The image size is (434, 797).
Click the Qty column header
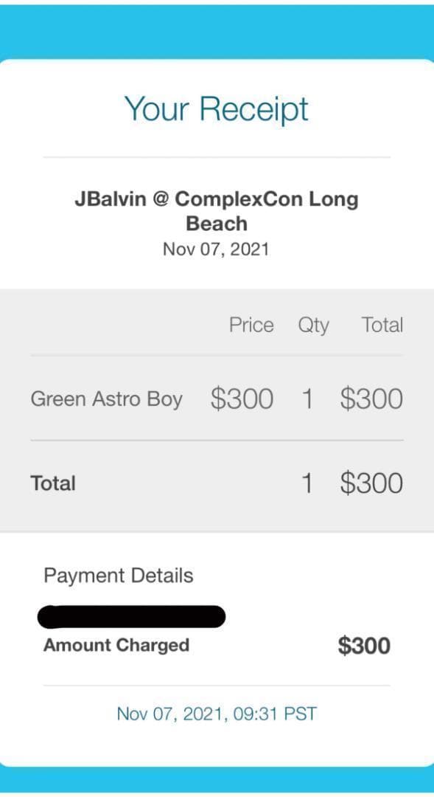pyautogui.click(x=313, y=325)
